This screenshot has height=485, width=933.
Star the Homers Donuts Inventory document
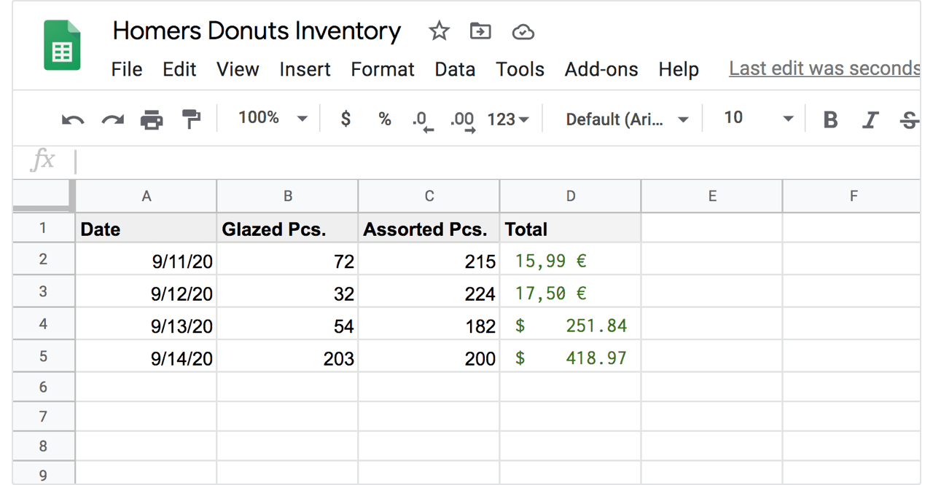tap(439, 31)
